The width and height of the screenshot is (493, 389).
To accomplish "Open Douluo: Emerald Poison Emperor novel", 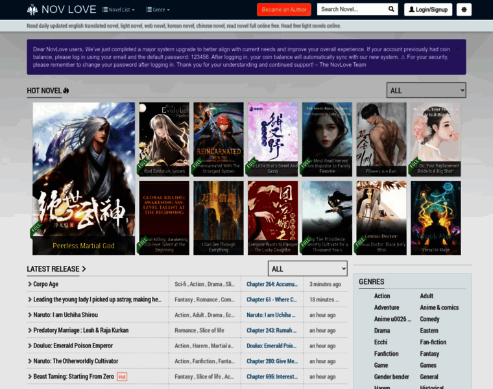I will (73, 346).
